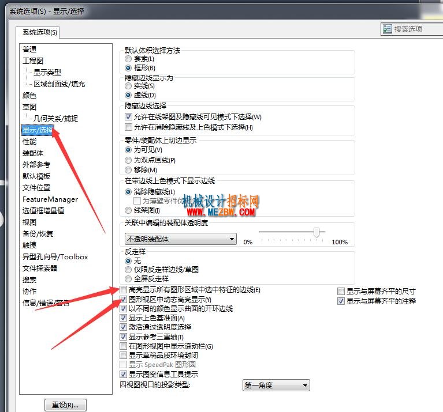Select 为可见(V) tangent edge option
Image resolution: width=443 pixels, height=412 pixels.
point(128,150)
